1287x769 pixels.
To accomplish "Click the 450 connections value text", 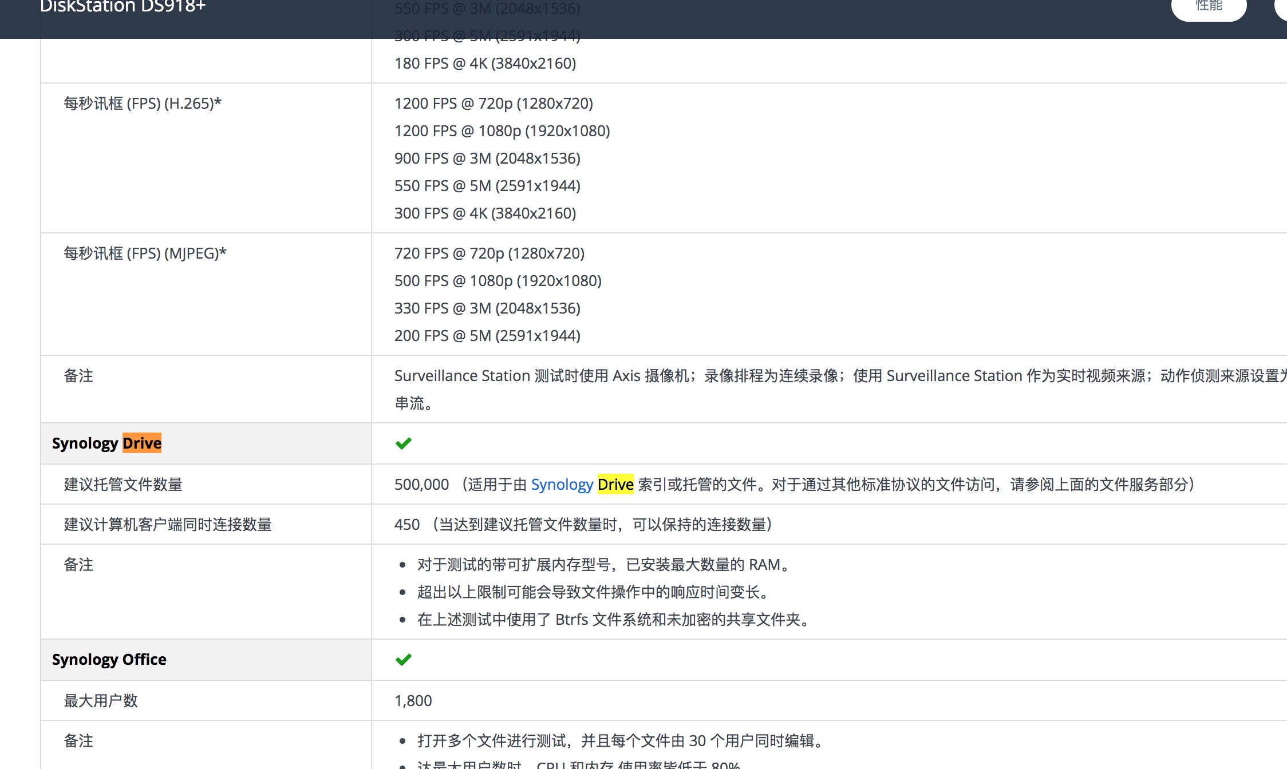I will [583, 525].
